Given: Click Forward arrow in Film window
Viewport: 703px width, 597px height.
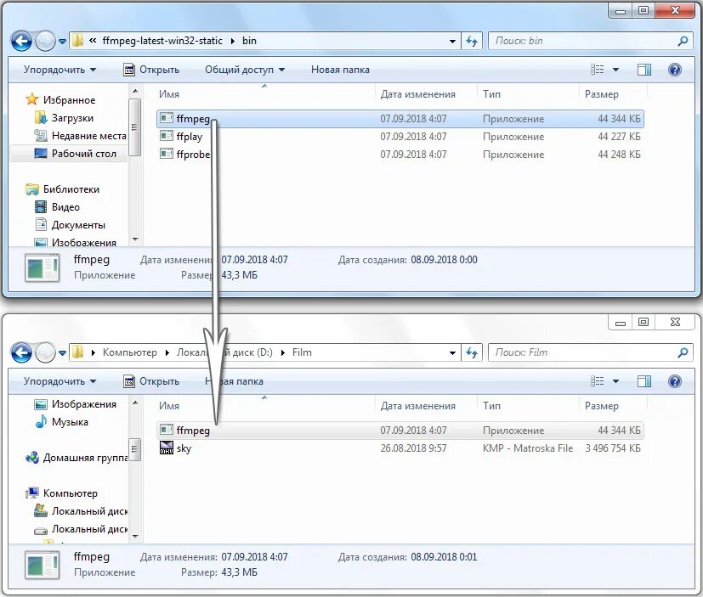Looking at the screenshot, I should pyautogui.click(x=45, y=353).
